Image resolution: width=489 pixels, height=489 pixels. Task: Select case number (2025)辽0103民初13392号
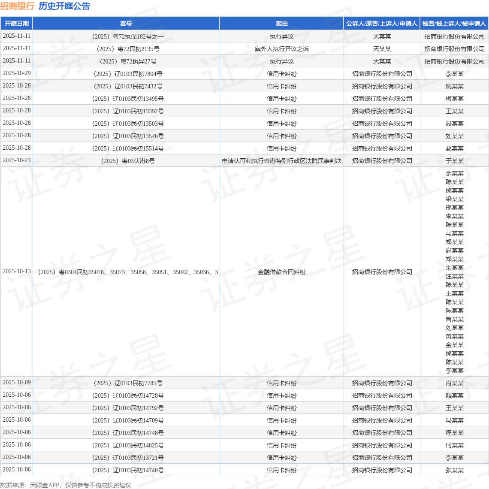tap(128, 112)
